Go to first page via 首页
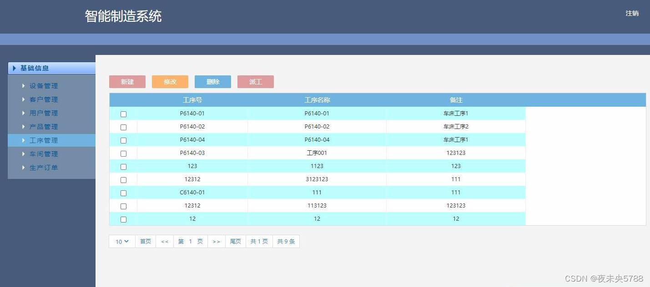650x287 pixels. [146, 241]
